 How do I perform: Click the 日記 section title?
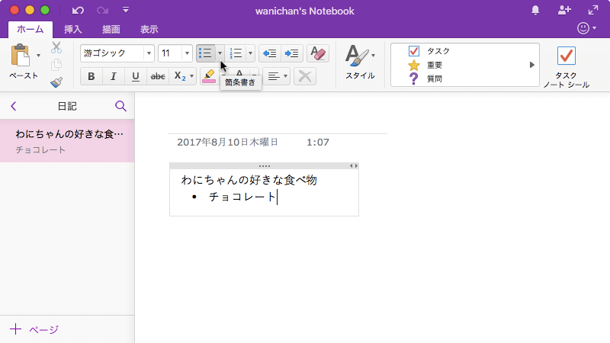[x=67, y=106]
